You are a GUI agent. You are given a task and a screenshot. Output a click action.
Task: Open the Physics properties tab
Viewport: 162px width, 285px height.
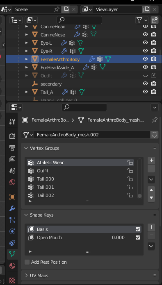(12, 231)
